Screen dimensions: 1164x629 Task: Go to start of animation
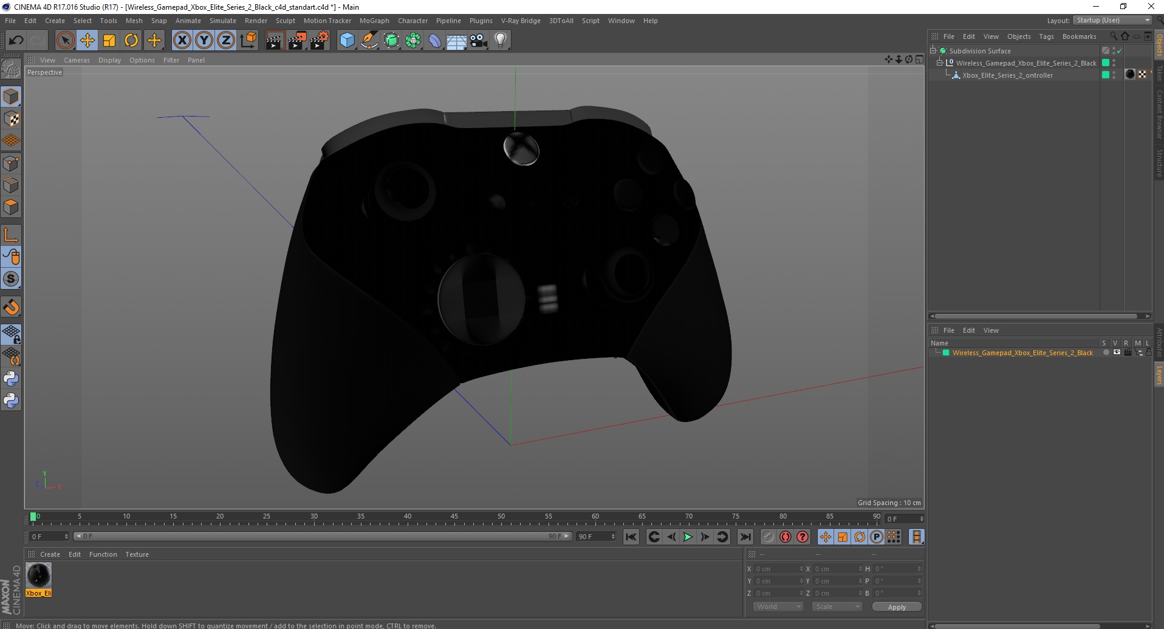coord(631,537)
